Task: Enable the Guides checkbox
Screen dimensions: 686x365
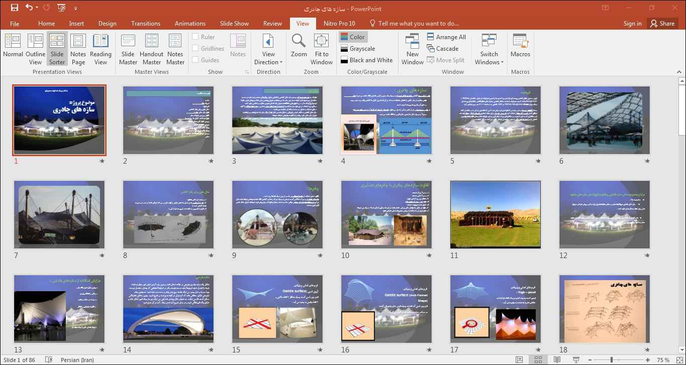Action: point(195,60)
